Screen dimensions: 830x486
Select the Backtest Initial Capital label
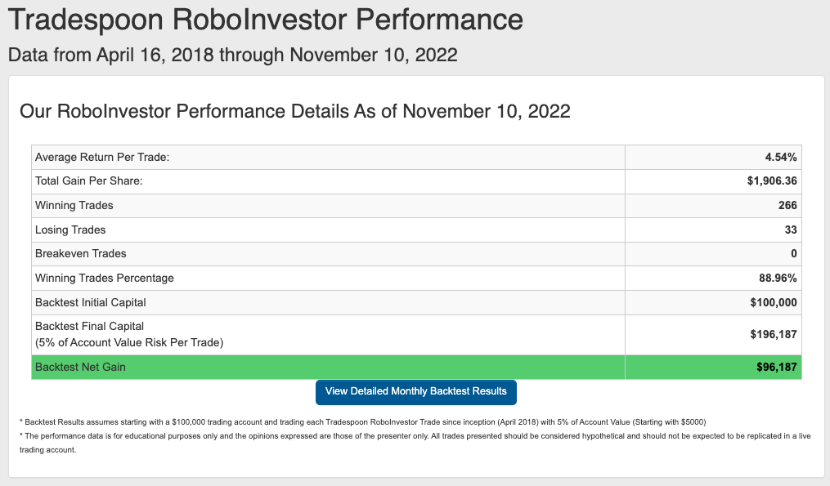[x=91, y=302]
